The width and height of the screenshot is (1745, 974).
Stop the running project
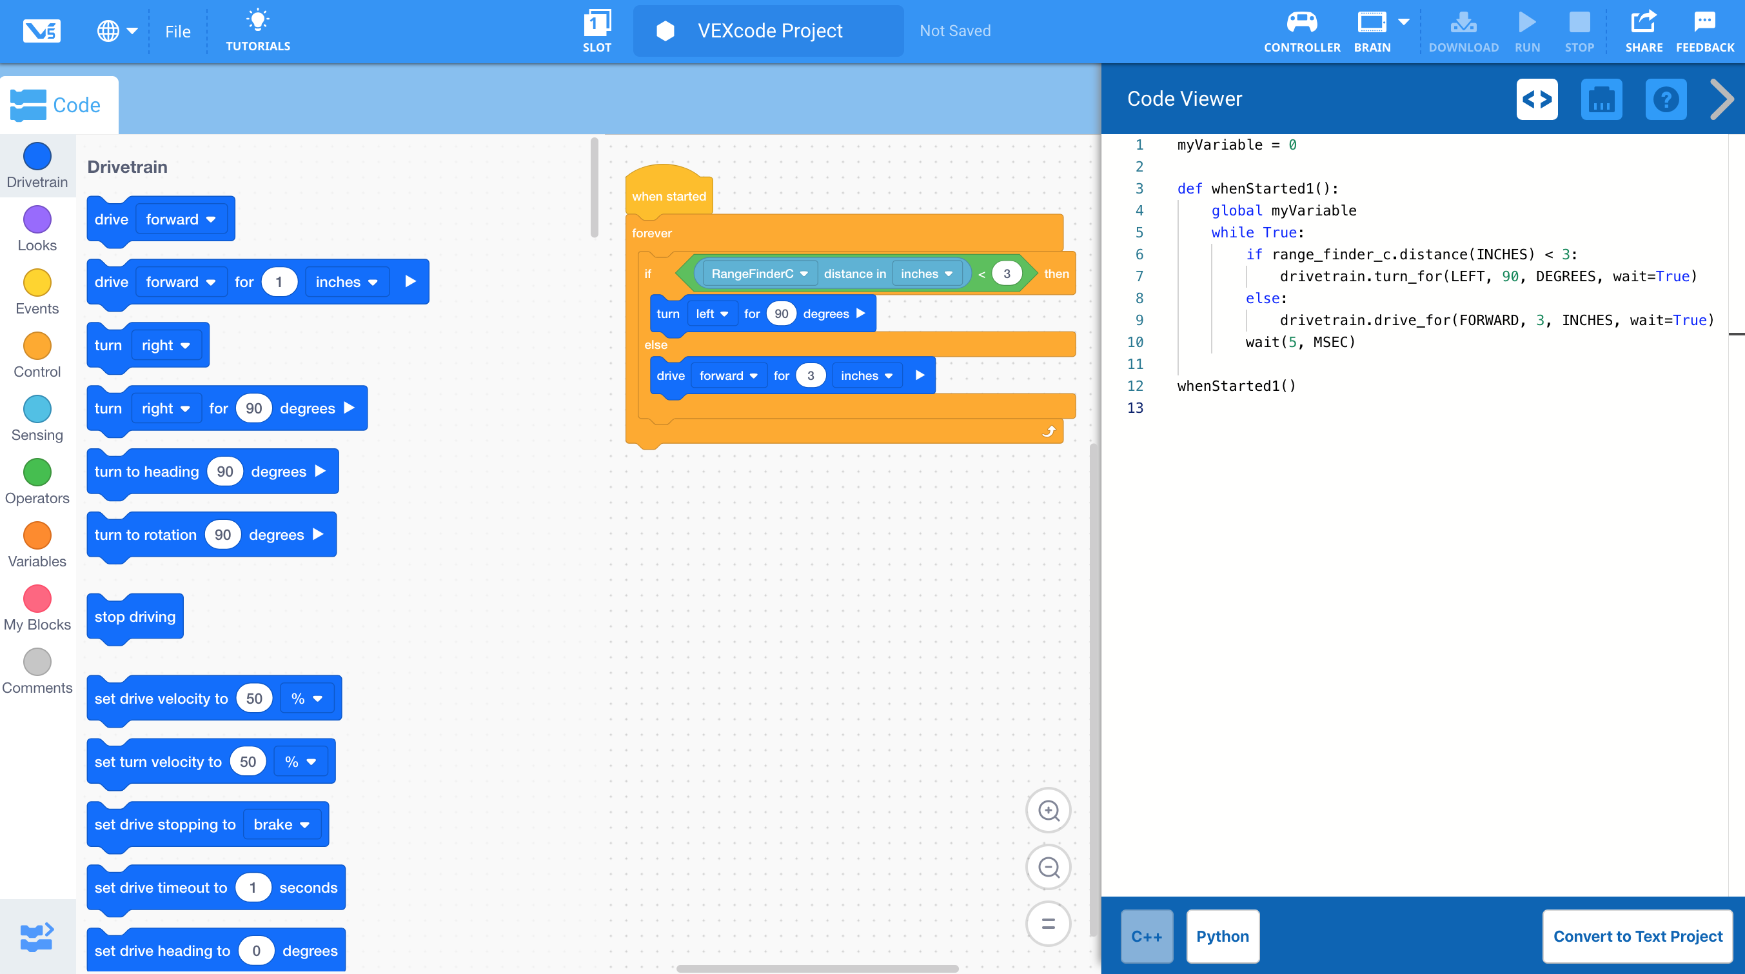(1579, 30)
